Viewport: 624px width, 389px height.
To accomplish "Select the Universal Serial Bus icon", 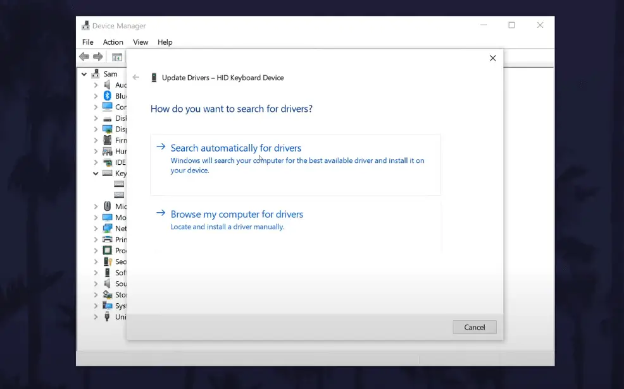I will click(107, 316).
